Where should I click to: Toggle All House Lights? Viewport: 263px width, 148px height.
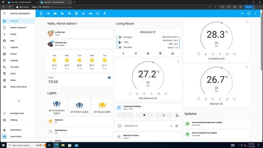pos(102,107)
